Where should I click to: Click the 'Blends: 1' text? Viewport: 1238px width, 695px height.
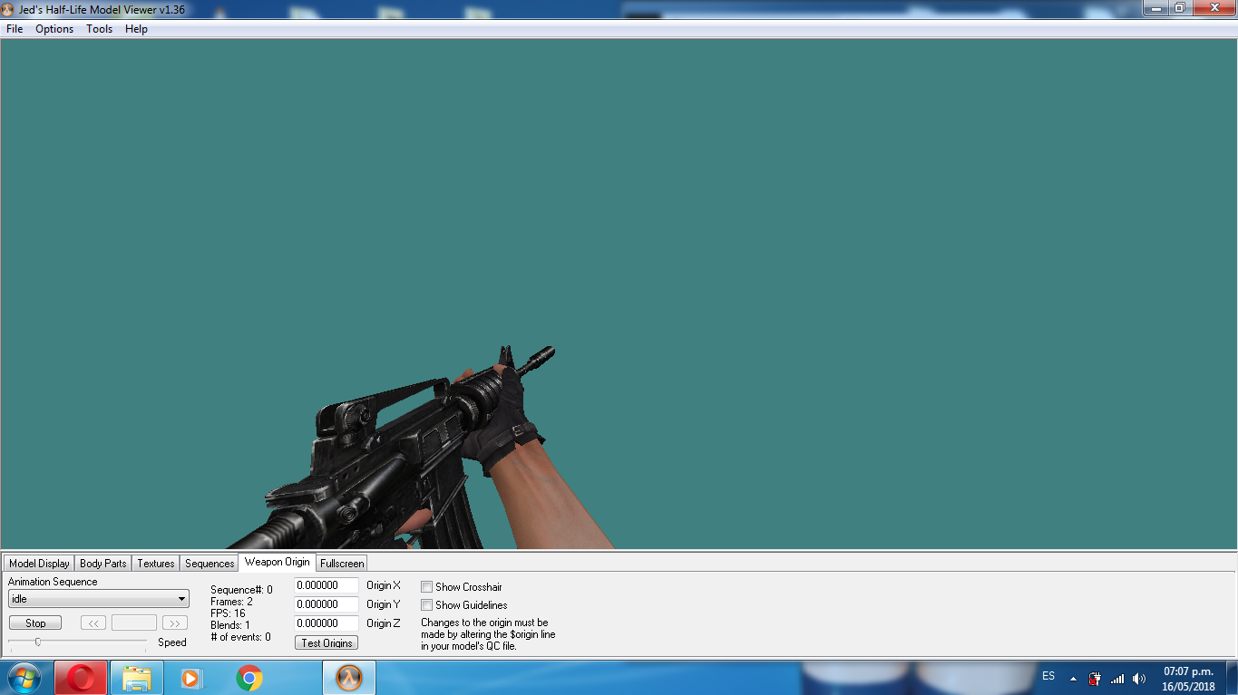(x=230, y=625)
